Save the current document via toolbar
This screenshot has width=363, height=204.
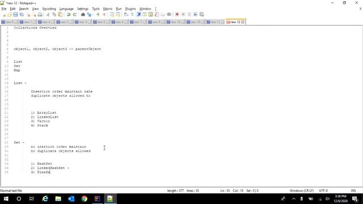15,15
